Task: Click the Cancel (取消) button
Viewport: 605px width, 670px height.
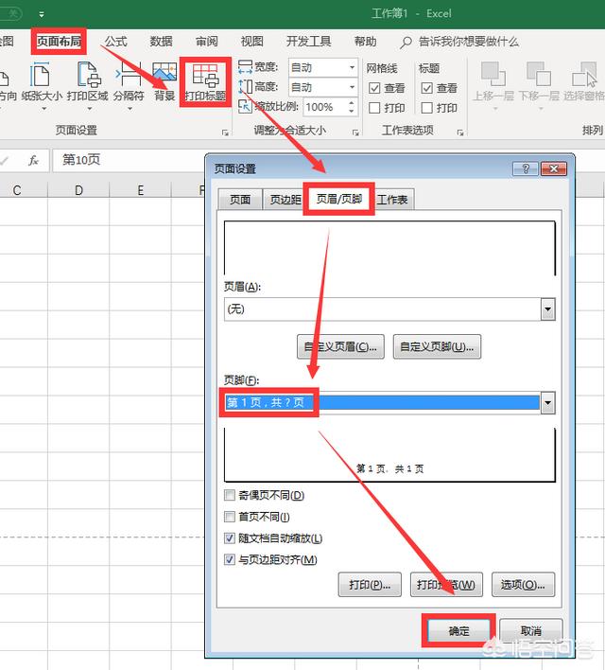Action: [x=530, y=630]
